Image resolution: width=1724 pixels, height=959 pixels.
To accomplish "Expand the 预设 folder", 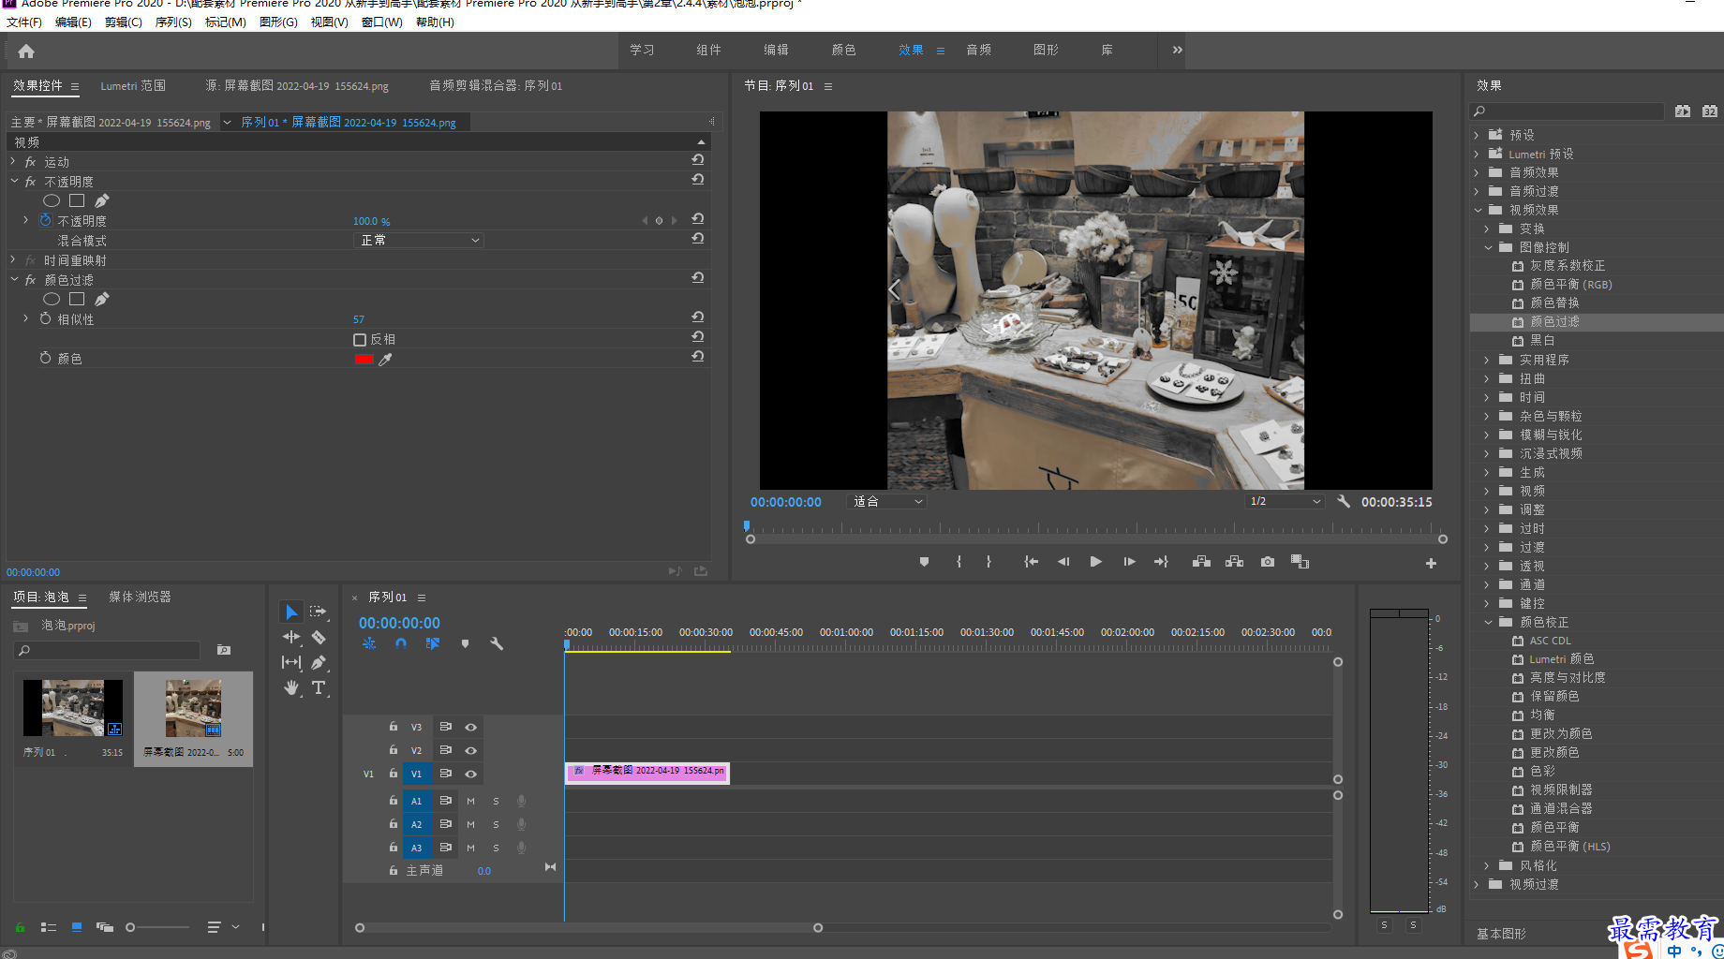I will click(1476, 135).
